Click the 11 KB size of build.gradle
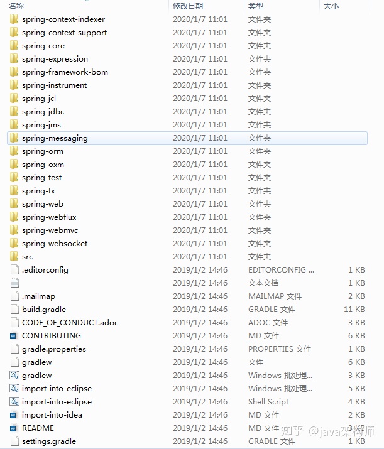The height and width of the screenshot is (449, 384). 354,309
